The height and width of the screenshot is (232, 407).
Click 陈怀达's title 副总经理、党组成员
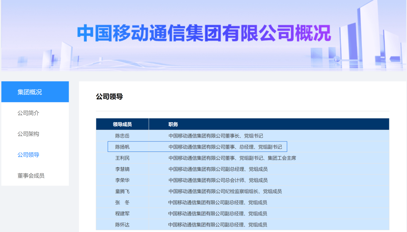pos(217,225)
